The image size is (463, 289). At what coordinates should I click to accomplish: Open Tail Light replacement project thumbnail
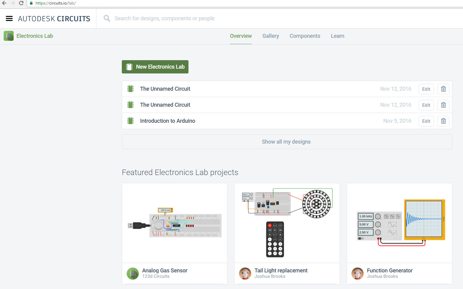[x=287, y=223]
